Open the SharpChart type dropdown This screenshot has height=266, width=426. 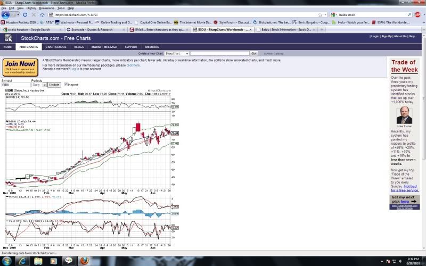coord(177,54)
